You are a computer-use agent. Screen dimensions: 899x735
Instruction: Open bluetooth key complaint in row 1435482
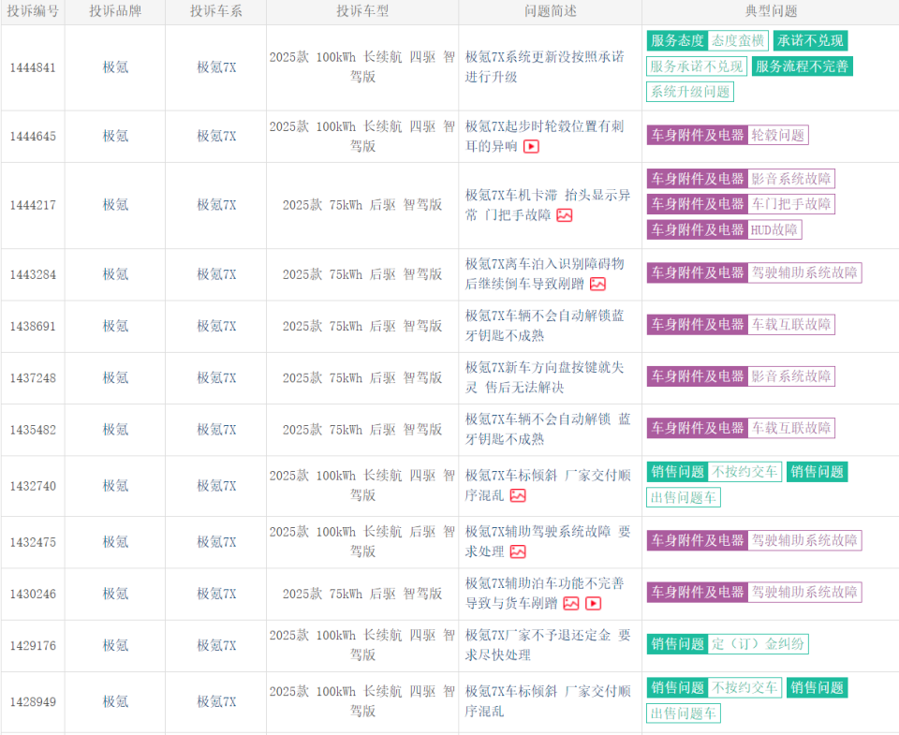pos(548,429)
